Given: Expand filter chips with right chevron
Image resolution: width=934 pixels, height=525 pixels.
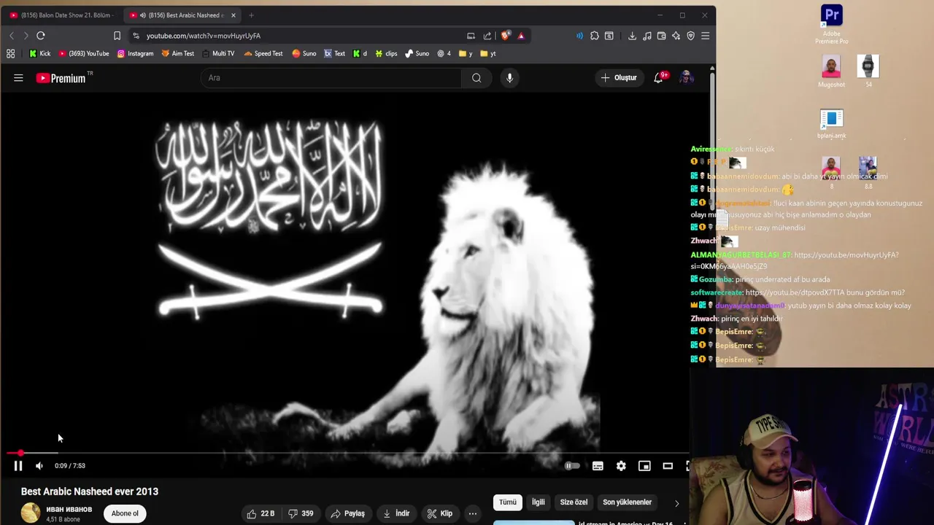Looking at the screenshot, I should [676, 503].
